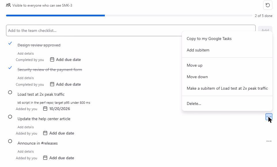Click calendar icon under Update the help center article

(45, 133)
